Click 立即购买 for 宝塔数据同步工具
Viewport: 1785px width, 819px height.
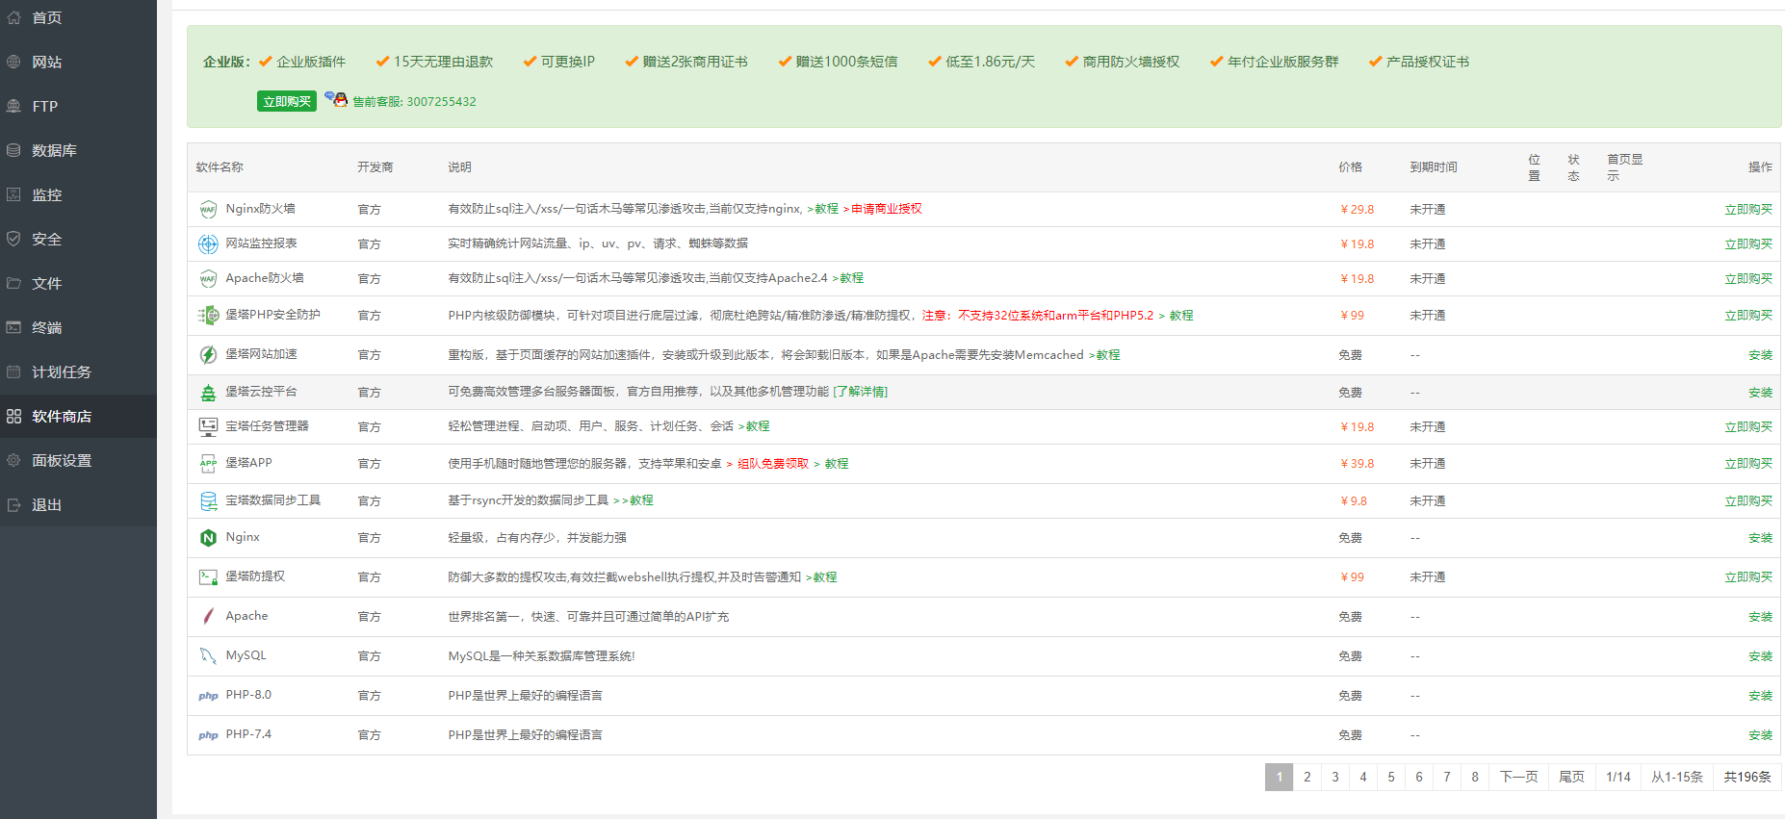(x=1748, y=501)
